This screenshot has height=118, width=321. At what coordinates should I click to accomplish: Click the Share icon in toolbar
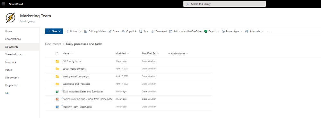pos(110,31)
